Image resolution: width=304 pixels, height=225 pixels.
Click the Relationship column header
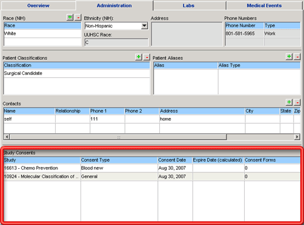point(72,111)
